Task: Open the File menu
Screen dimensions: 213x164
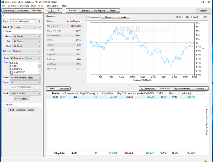Action: pos(4,6)
